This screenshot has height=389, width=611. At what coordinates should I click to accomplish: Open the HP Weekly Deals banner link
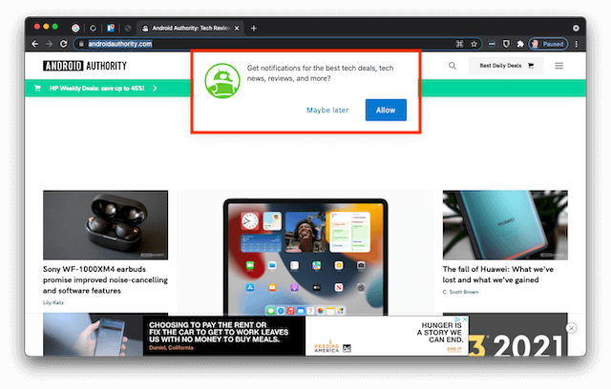coord(97,89)
